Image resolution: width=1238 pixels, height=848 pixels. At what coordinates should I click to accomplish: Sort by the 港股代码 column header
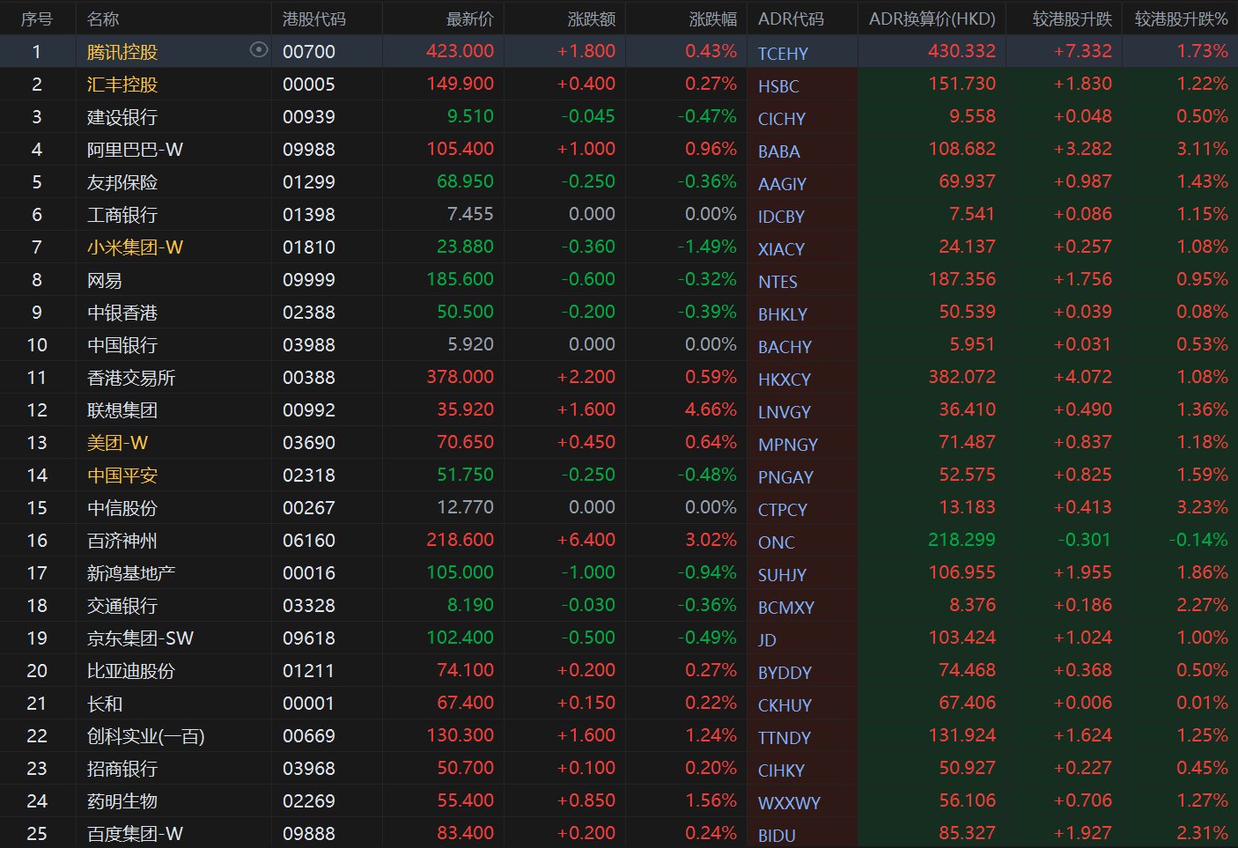click(x=314, y=18)
